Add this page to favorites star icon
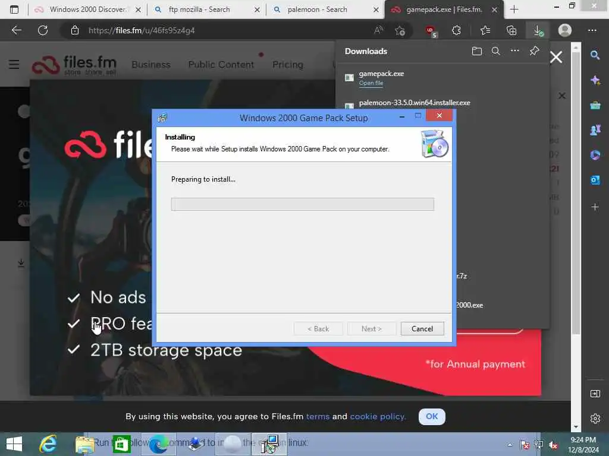Screen dimensions: 609x456 400,30
